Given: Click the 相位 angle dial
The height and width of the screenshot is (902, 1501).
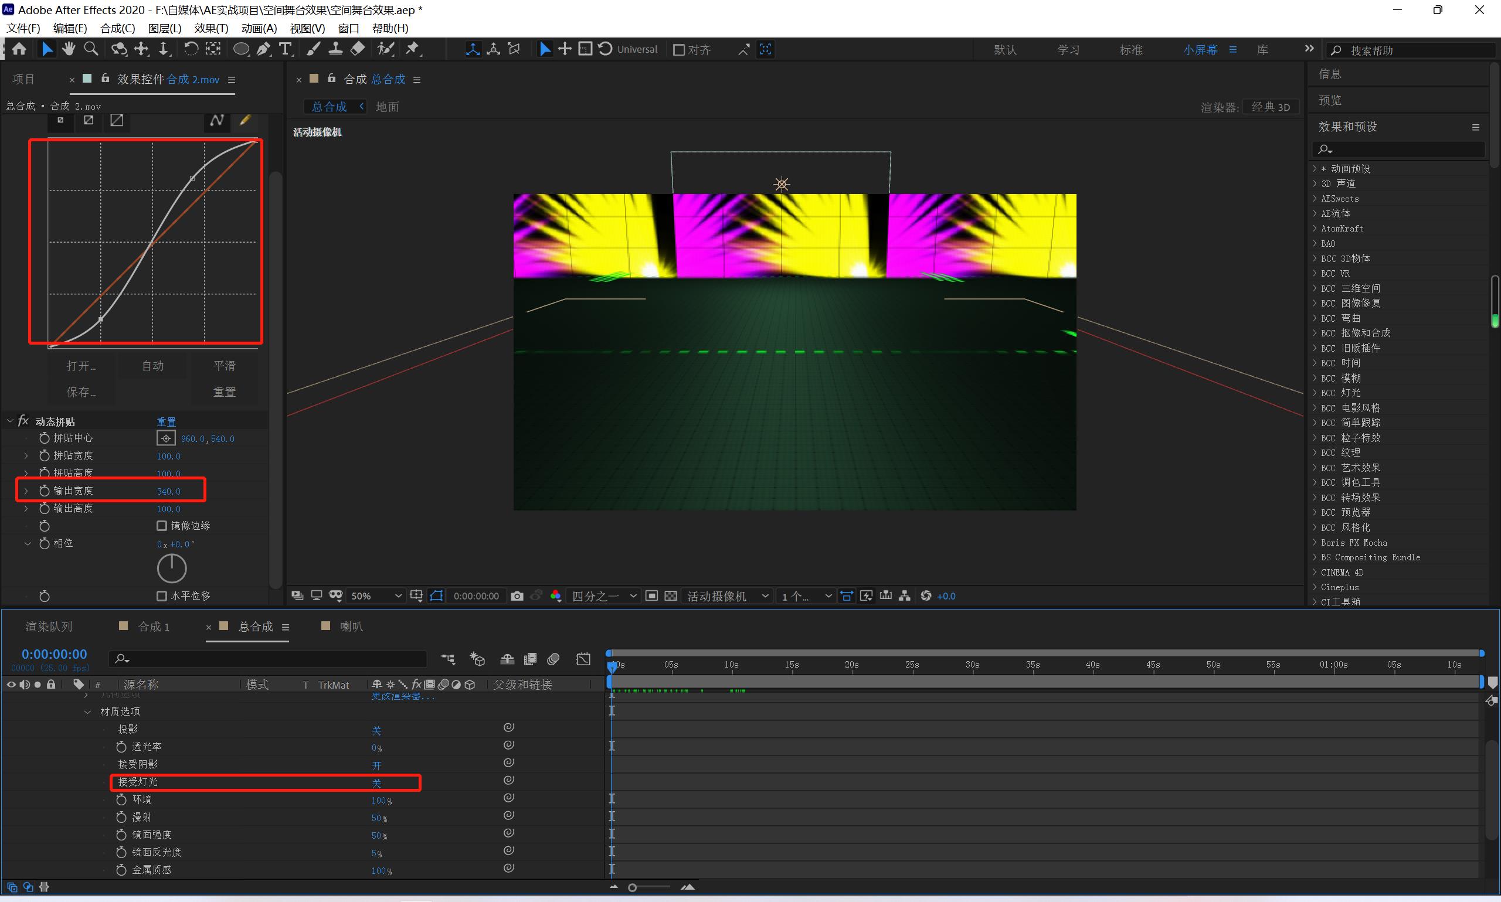Looking at the screenshot, I should tap(172, 569).
